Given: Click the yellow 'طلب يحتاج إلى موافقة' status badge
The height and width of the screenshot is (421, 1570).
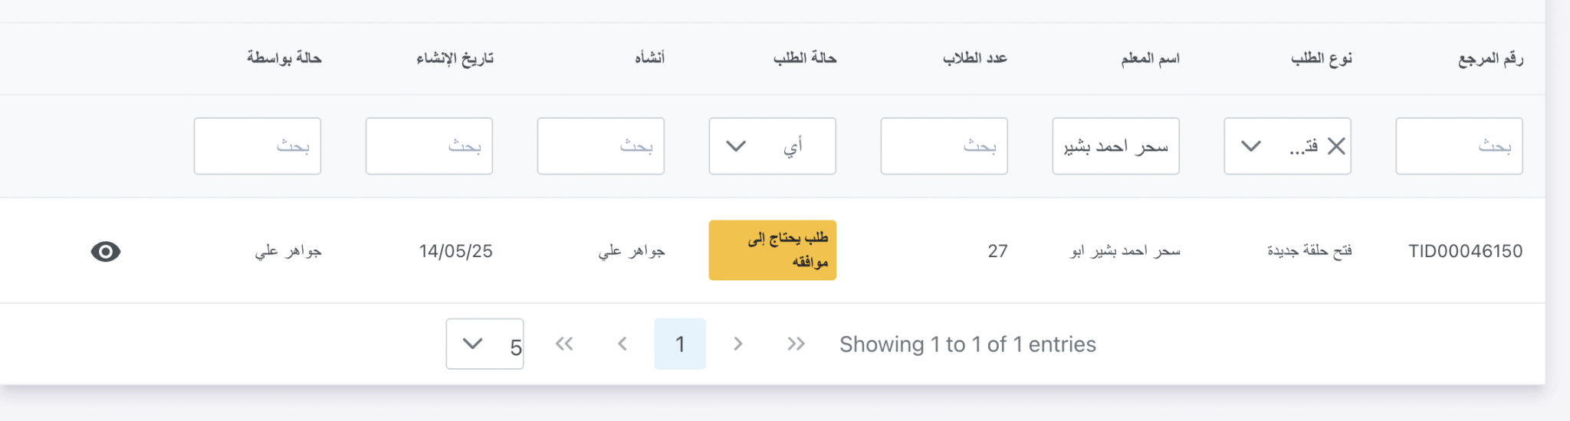Looking at the screenshot, I should coord(772,250).
